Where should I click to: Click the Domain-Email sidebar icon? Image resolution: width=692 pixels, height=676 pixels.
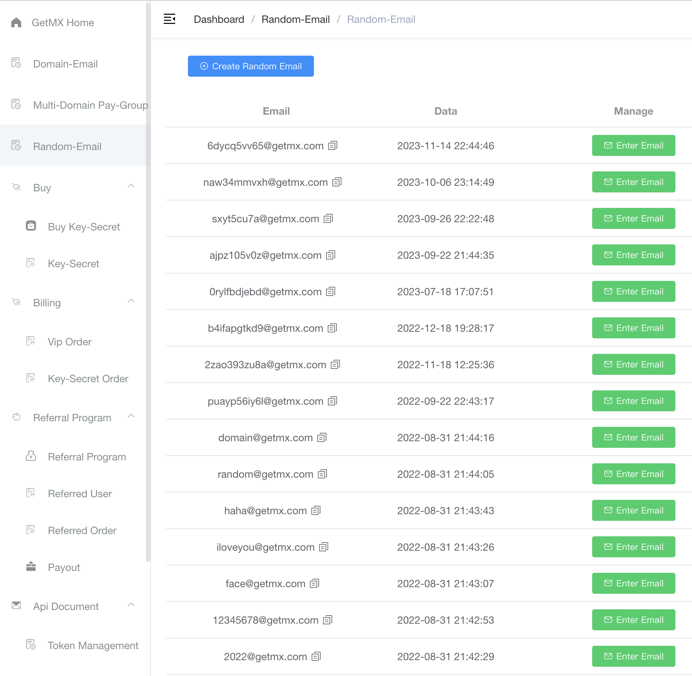(16, 63)
